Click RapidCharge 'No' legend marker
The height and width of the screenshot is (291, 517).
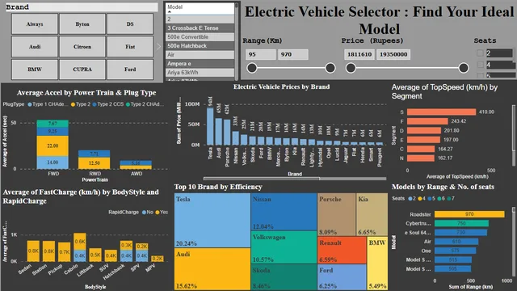[144, 212]
